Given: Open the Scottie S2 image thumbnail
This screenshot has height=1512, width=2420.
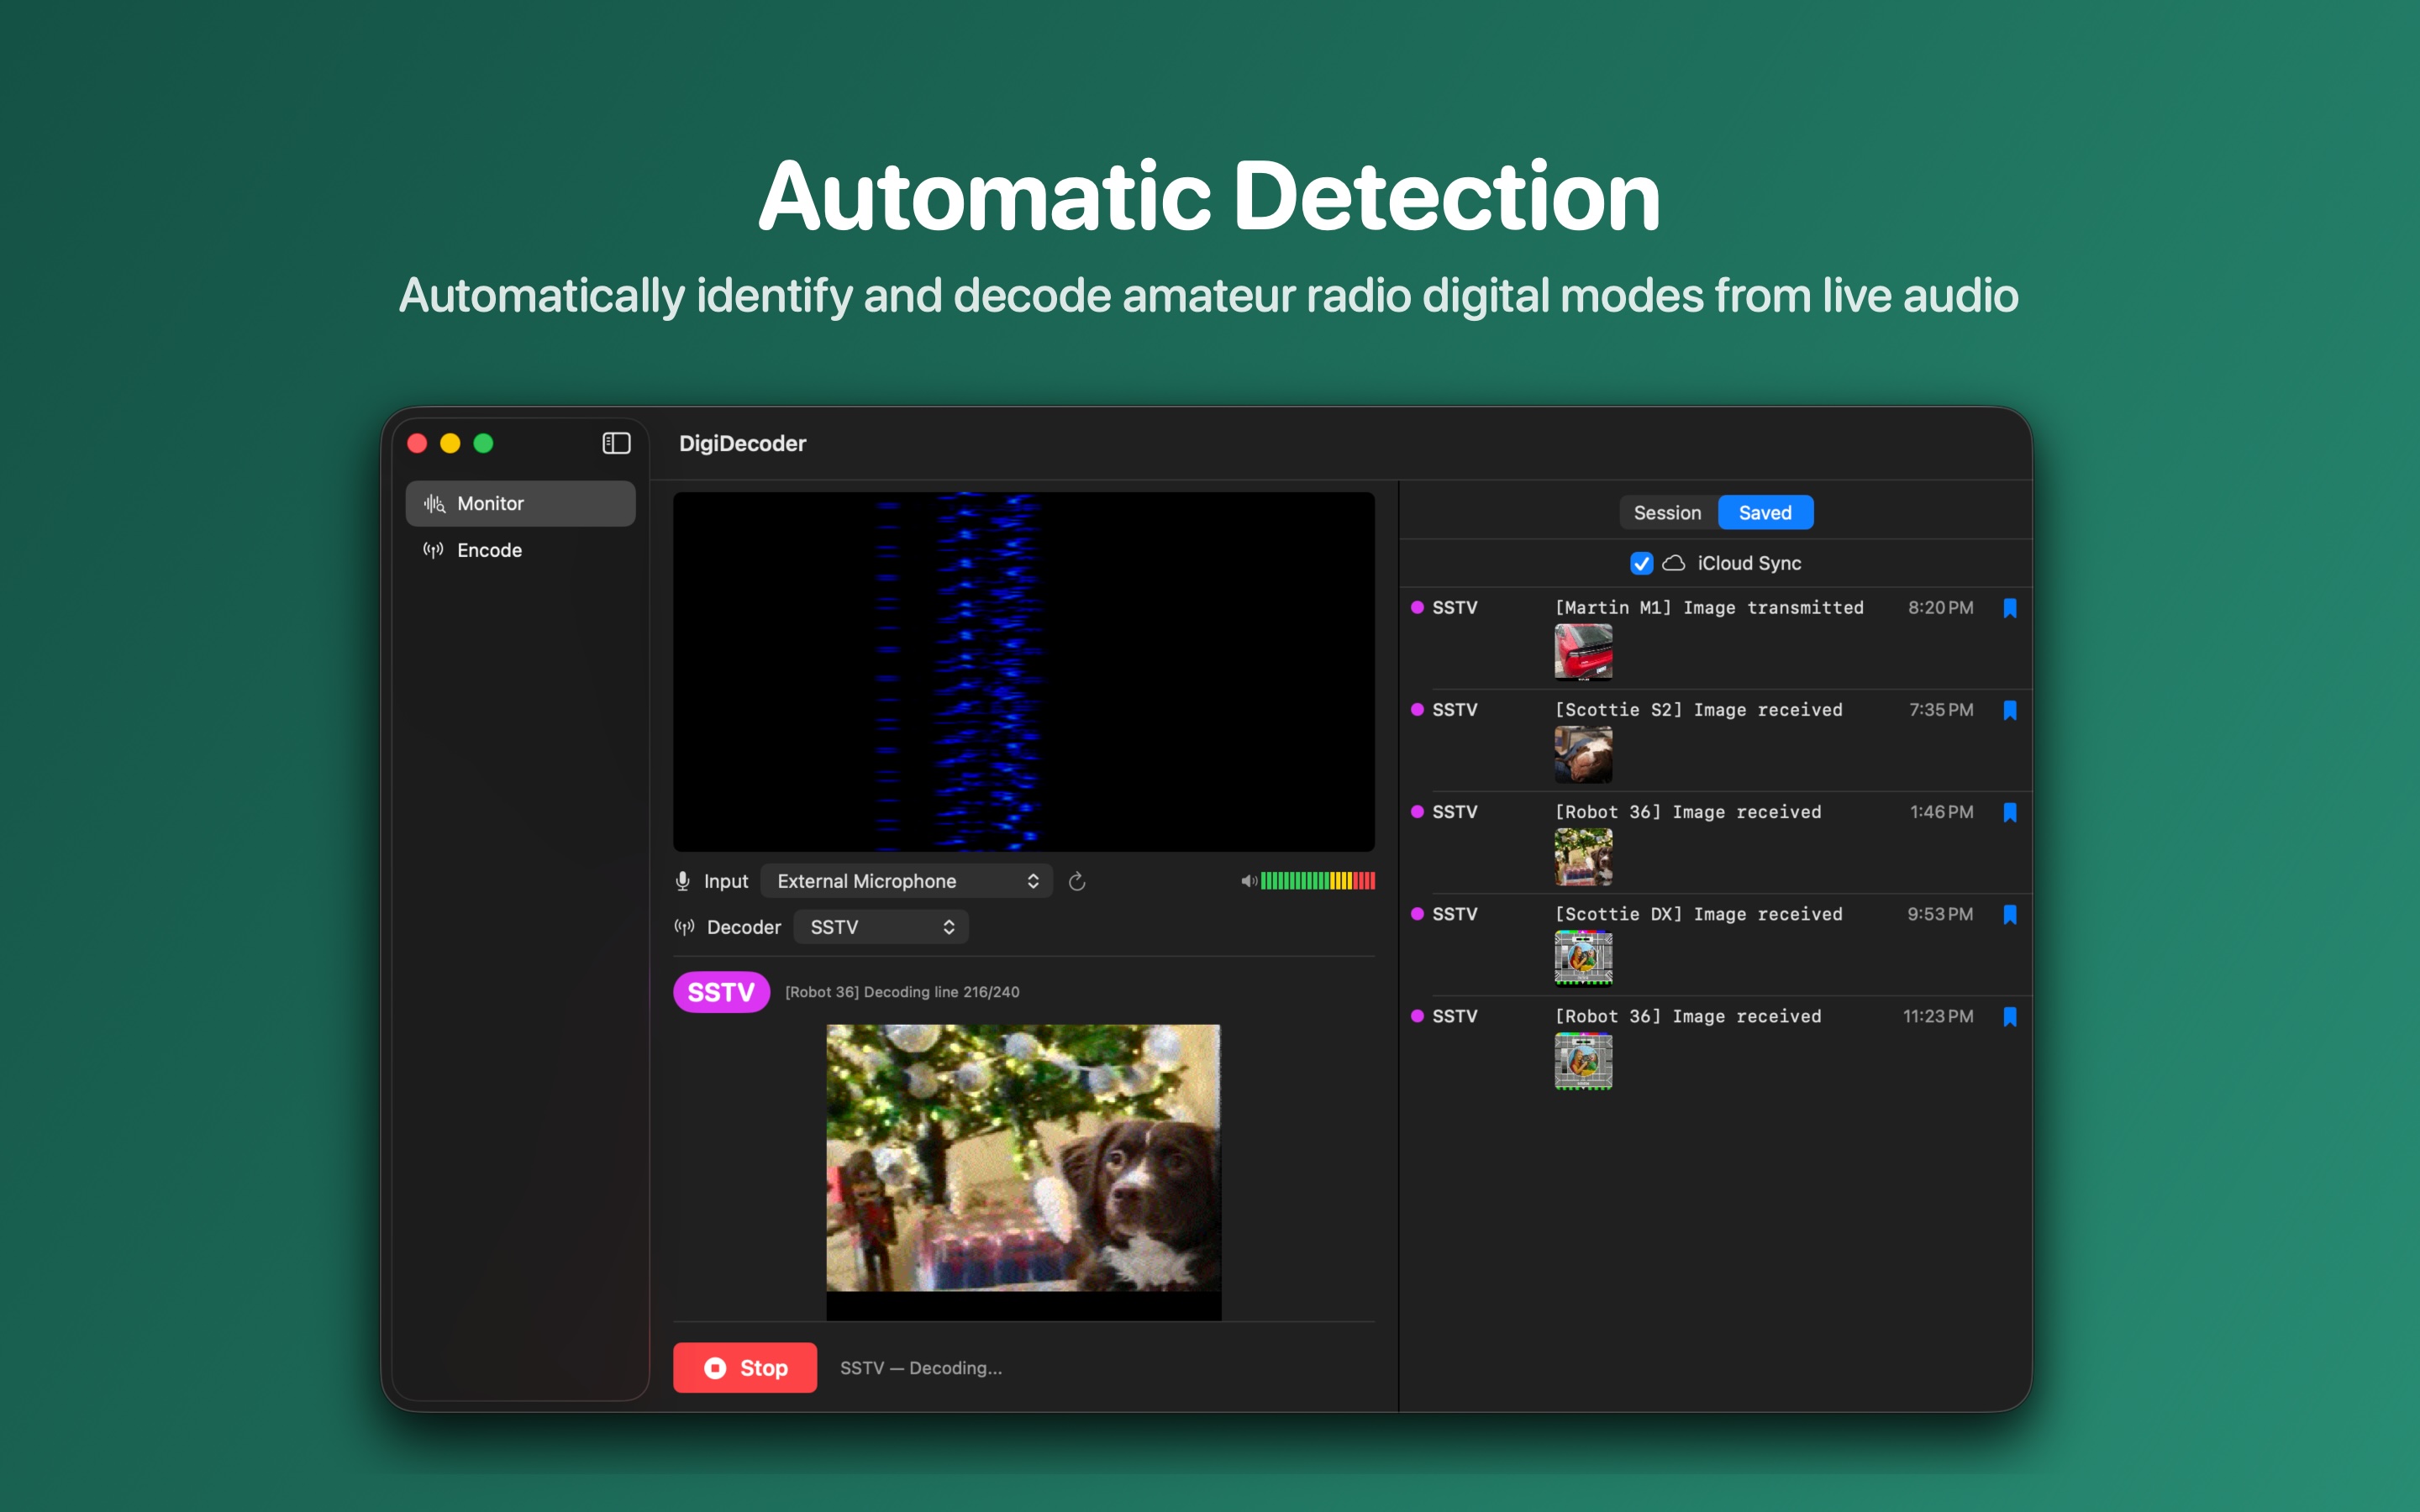Looking at the screenshot, I should tap(1583, 754).
